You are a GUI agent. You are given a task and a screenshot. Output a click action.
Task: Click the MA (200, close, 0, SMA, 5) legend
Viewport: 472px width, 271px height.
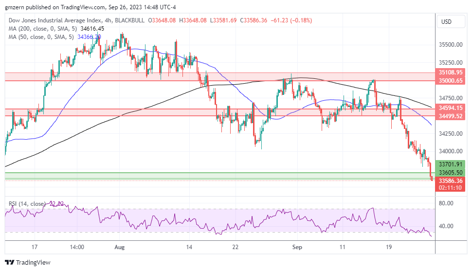tap(42, 29)
